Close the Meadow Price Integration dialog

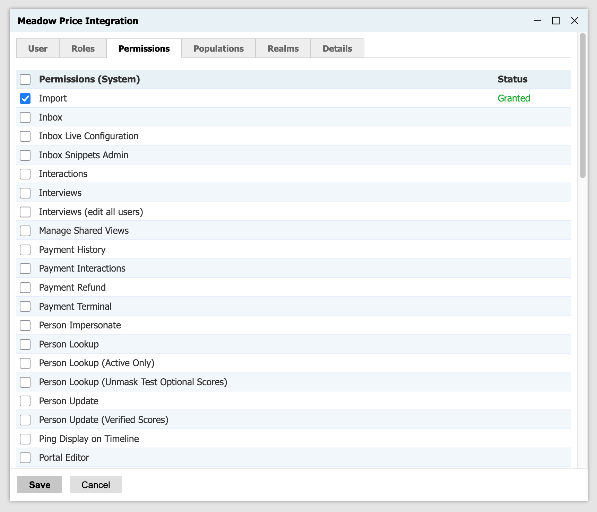pos(574,21)
